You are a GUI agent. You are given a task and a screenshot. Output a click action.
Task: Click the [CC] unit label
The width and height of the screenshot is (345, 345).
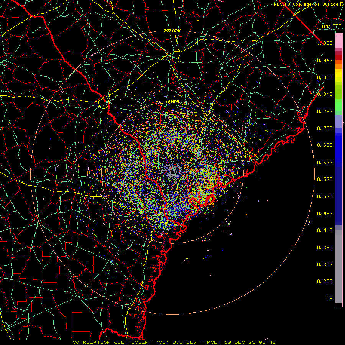tap(327, 26)
